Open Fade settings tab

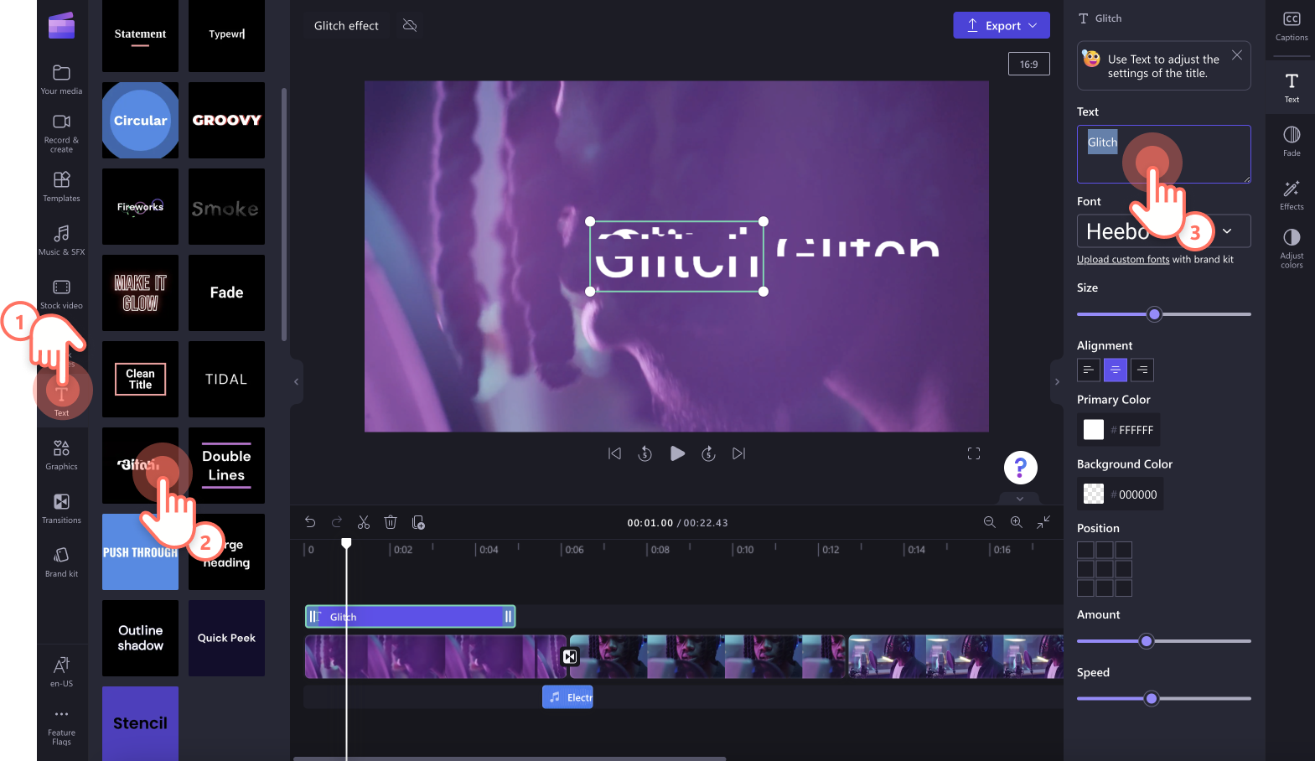1292,141
